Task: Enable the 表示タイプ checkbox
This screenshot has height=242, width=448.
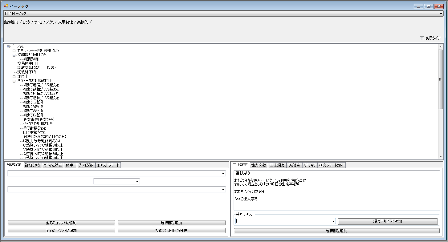Action: click(x=422, y=38)
